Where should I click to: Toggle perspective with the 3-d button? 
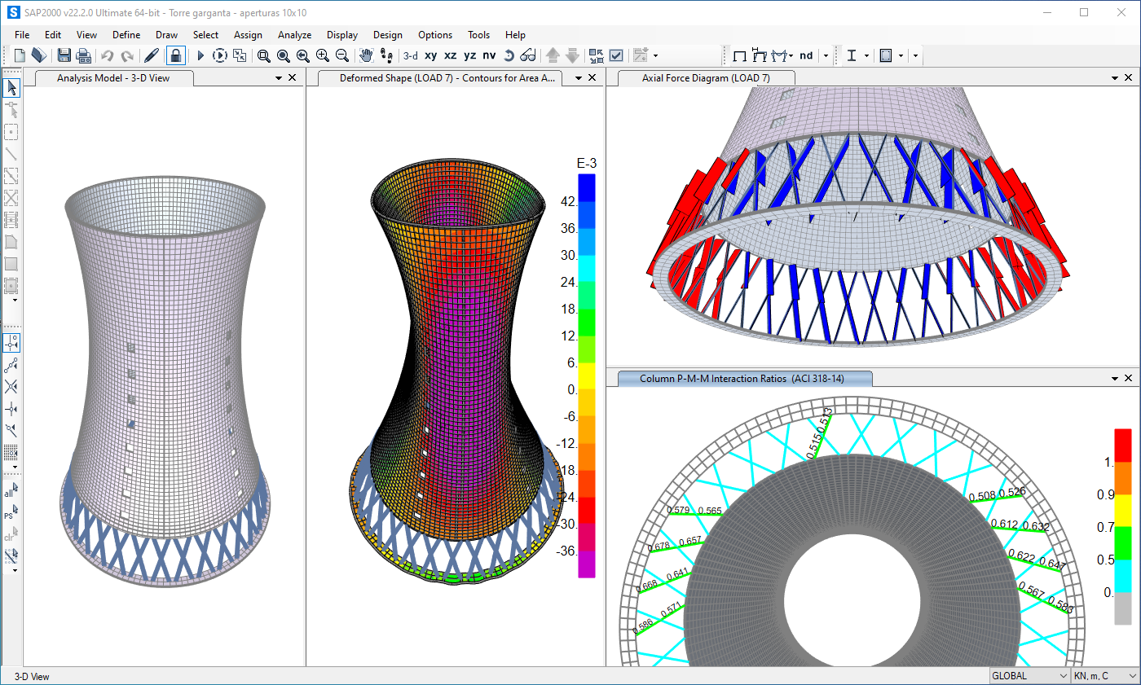click(x=410, y=55)
